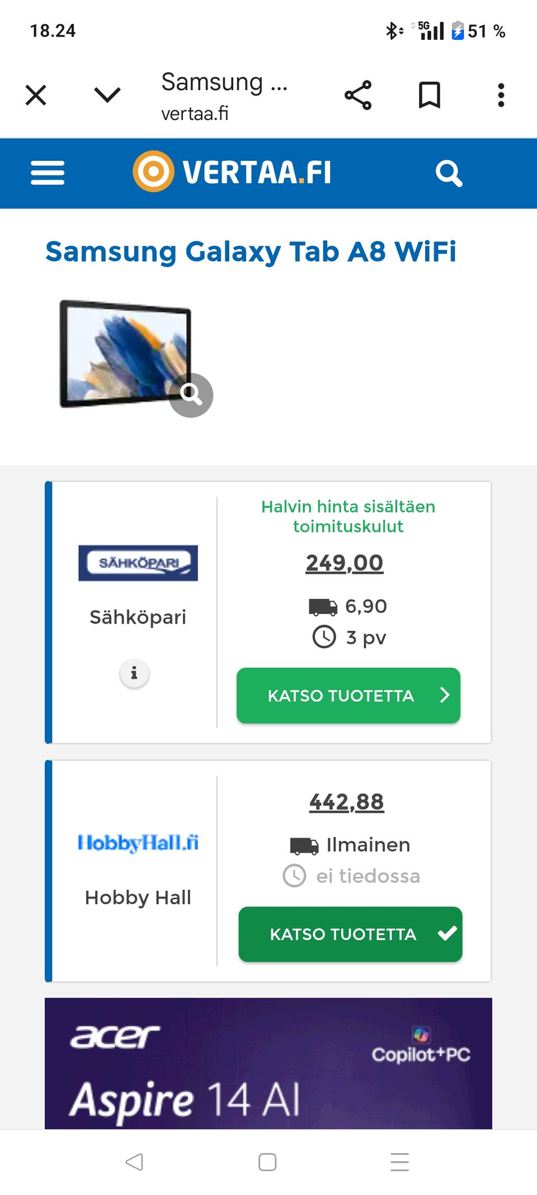Close the browser tab with the X icon
Screen dimensions: 537x1195
pyautogui.click(x=36, y=95)
